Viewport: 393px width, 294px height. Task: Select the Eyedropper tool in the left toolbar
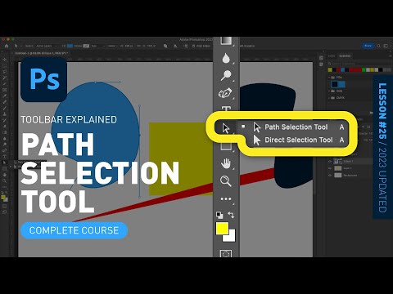[x=4, y=96]
